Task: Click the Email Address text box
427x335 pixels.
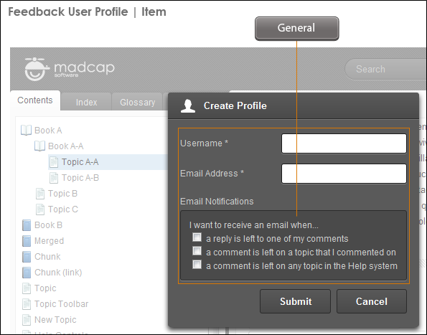Action: 344,174
